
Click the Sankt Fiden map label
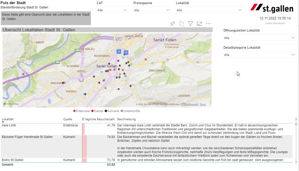click(165, 40)
